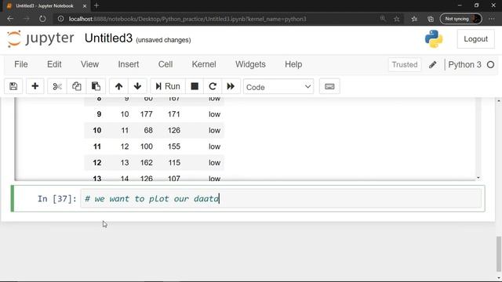The height and width of the screenshot is (282, 502).
Task: Open the Insert menu
Action: click(129, 64)
